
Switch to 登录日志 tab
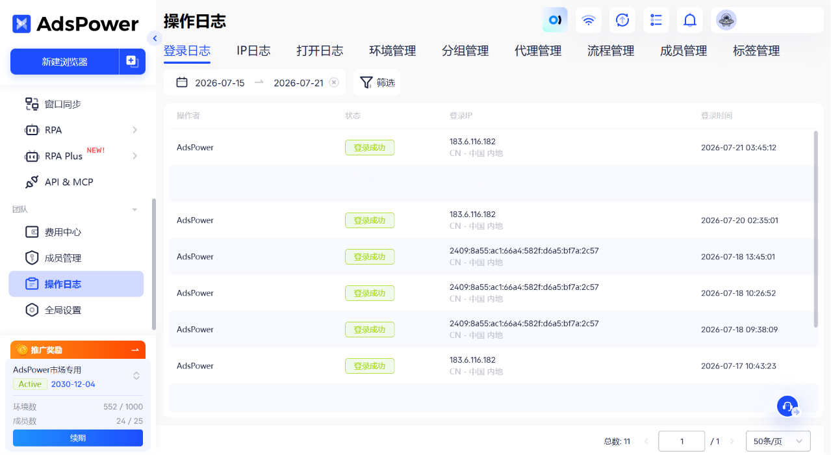[x=187, y=51]
